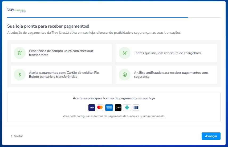
Task: Select the Mastercard icon
Action: (x=100, y=108)
